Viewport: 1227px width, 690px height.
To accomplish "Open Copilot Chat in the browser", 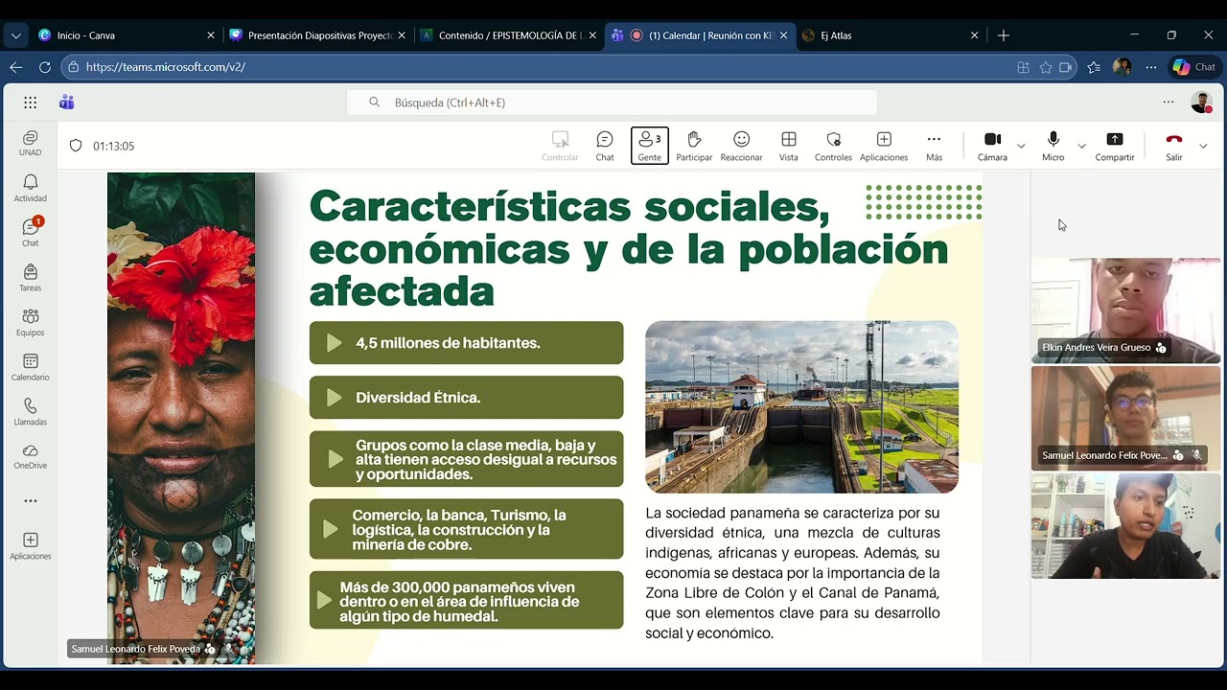I will pos(1194,67).
